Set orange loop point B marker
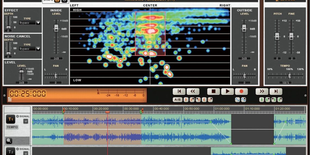 [x=204, y=100]
